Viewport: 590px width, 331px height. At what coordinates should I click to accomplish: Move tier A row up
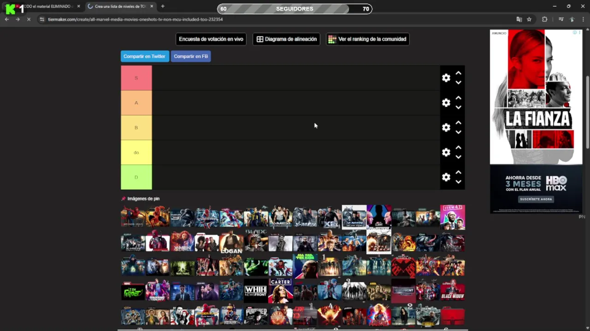click(458, 98)
